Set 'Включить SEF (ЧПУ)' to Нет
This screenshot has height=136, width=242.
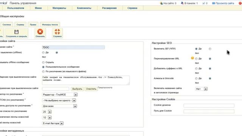(x=210, y=49)
